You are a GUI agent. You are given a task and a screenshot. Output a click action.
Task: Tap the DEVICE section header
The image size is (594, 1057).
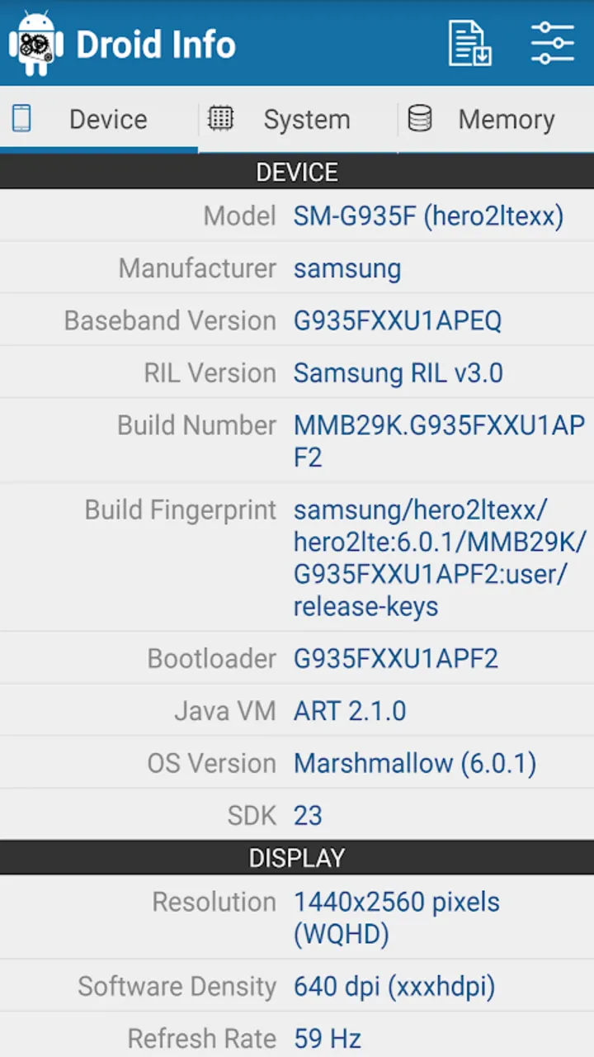[297, 172]
